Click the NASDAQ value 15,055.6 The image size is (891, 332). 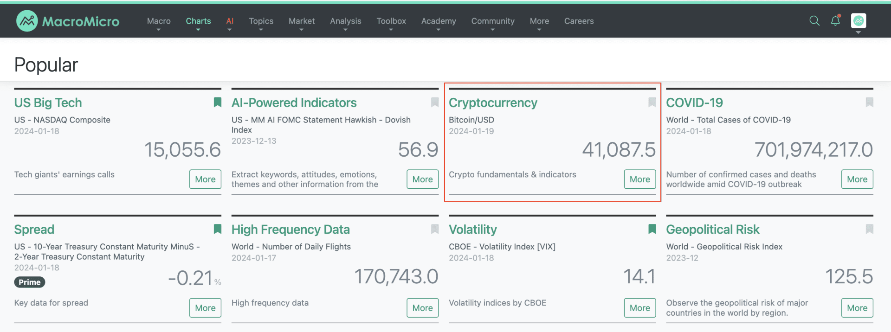click(x=182, y=150)
